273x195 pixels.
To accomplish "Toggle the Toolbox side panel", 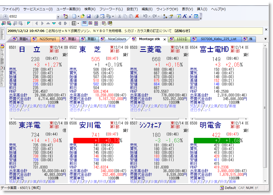I will point(2,34).
